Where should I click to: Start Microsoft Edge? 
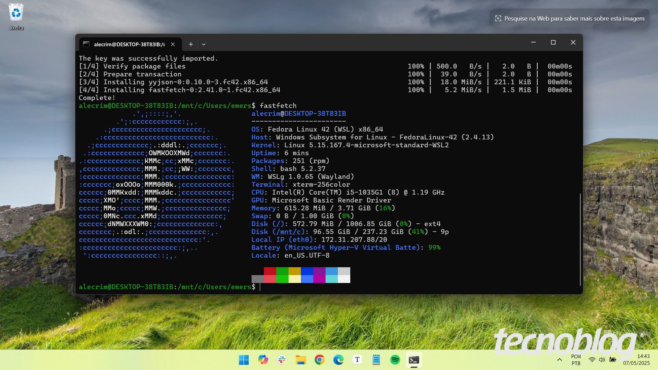click(x=339, y=360)
